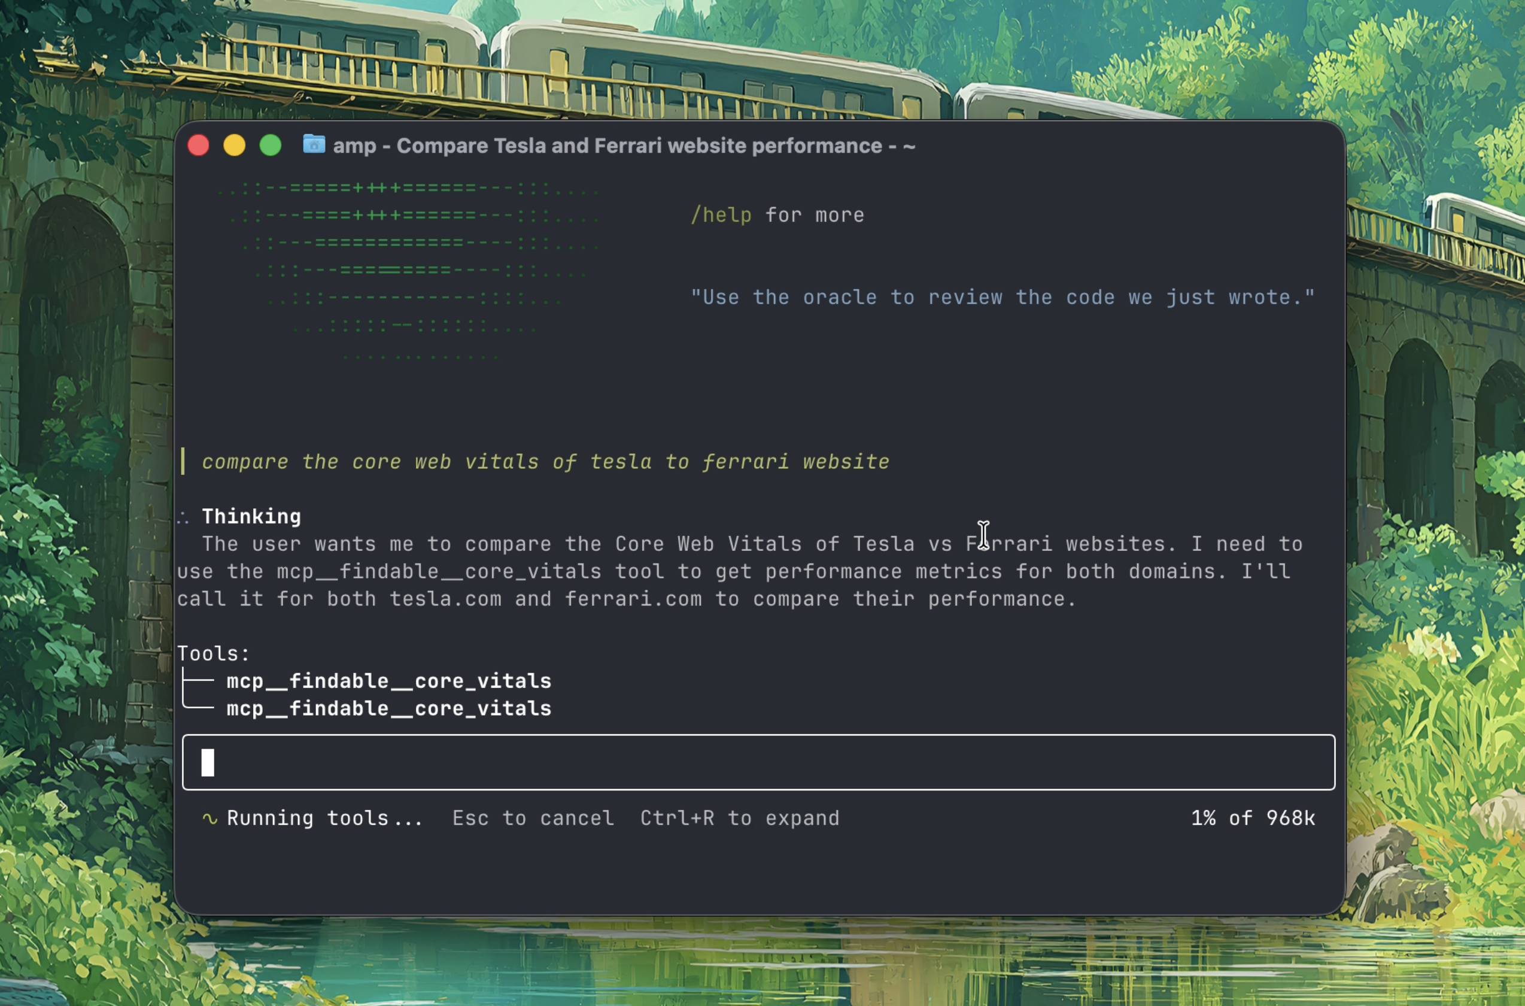Click the Running tools spinner icon
Screen dimensions: 1525x1006
coord(209,818)
